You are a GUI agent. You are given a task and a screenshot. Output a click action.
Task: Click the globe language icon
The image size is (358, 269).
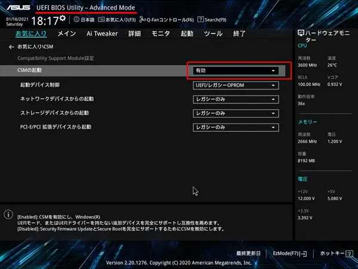[x=76, y=20]
